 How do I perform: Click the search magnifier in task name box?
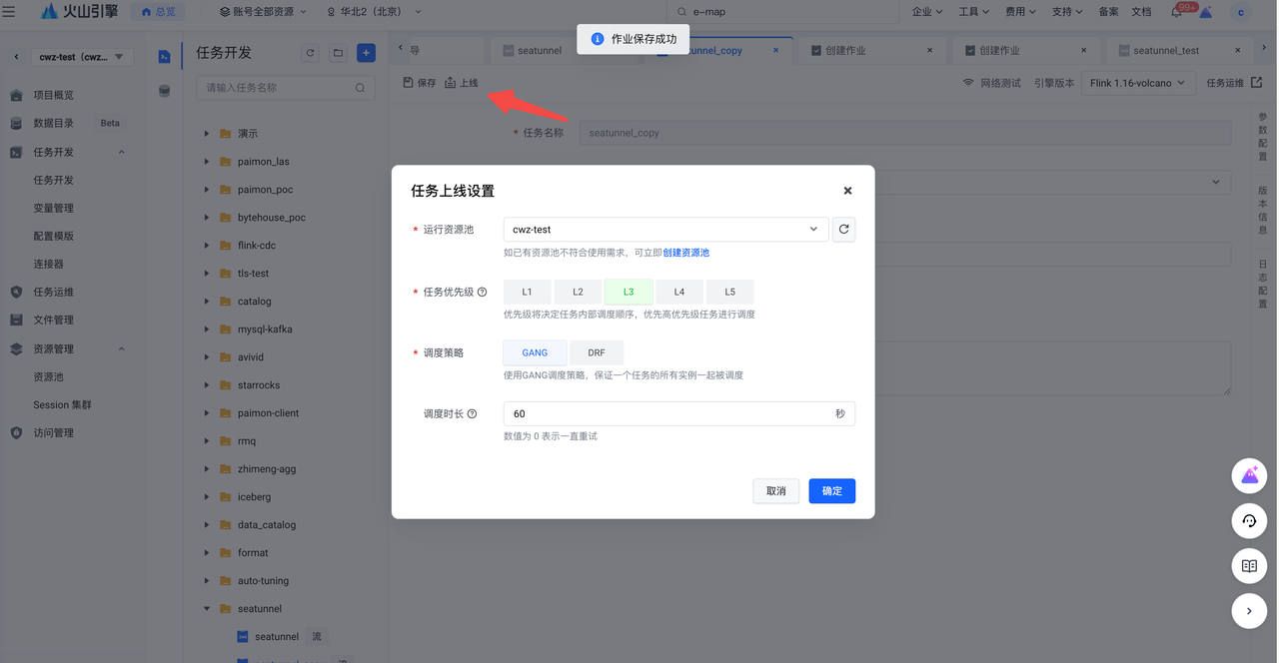pyautogui.click(x=360, y=88)
